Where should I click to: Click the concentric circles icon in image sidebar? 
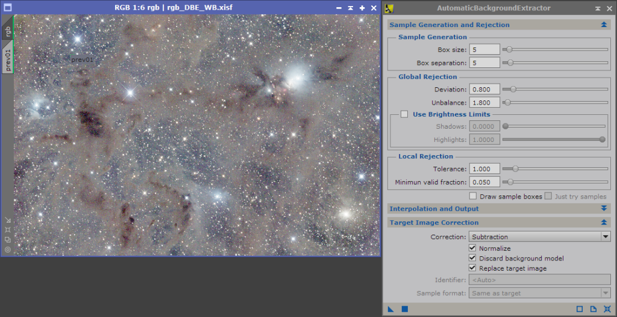[8, 249]
